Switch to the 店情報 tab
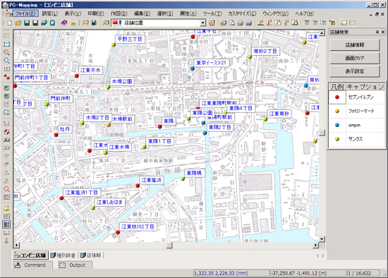388x278 pixels. (91, 255)
